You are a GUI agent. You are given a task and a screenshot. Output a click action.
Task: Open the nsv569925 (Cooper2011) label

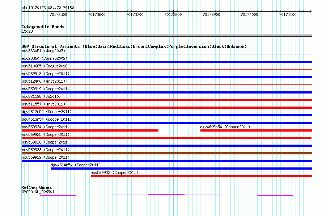46,134
